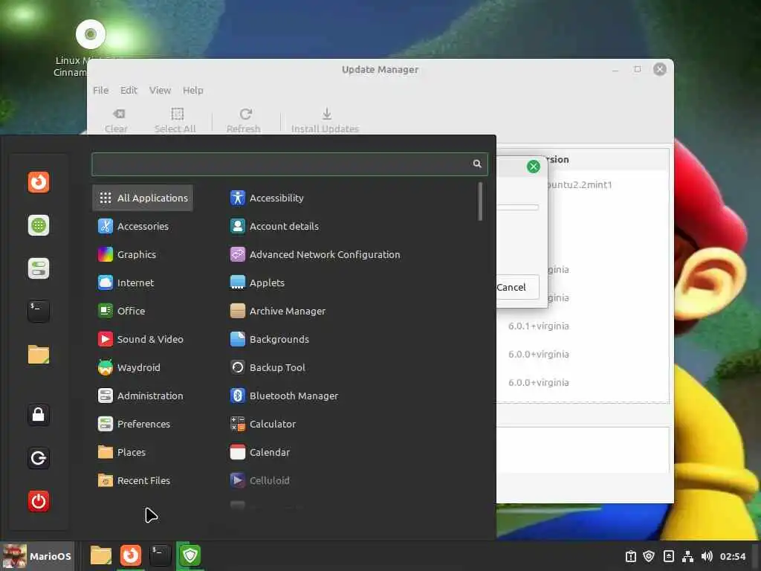
Task: Select the Preferences category
Action: (x=135, y=424)
